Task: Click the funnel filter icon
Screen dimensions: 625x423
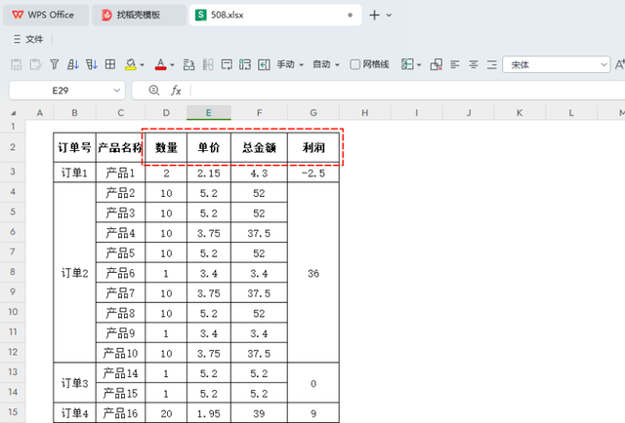Action: tap(55, 64)
